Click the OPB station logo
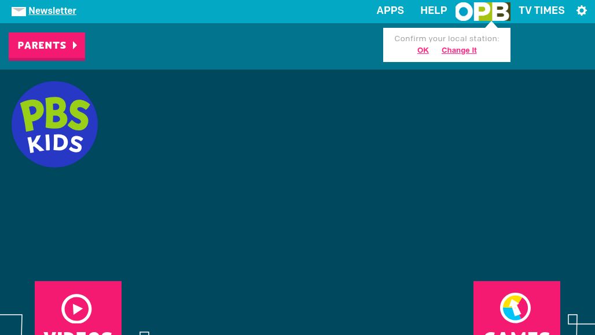 [483, 12]
